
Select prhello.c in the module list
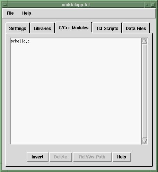click(20, 41)
